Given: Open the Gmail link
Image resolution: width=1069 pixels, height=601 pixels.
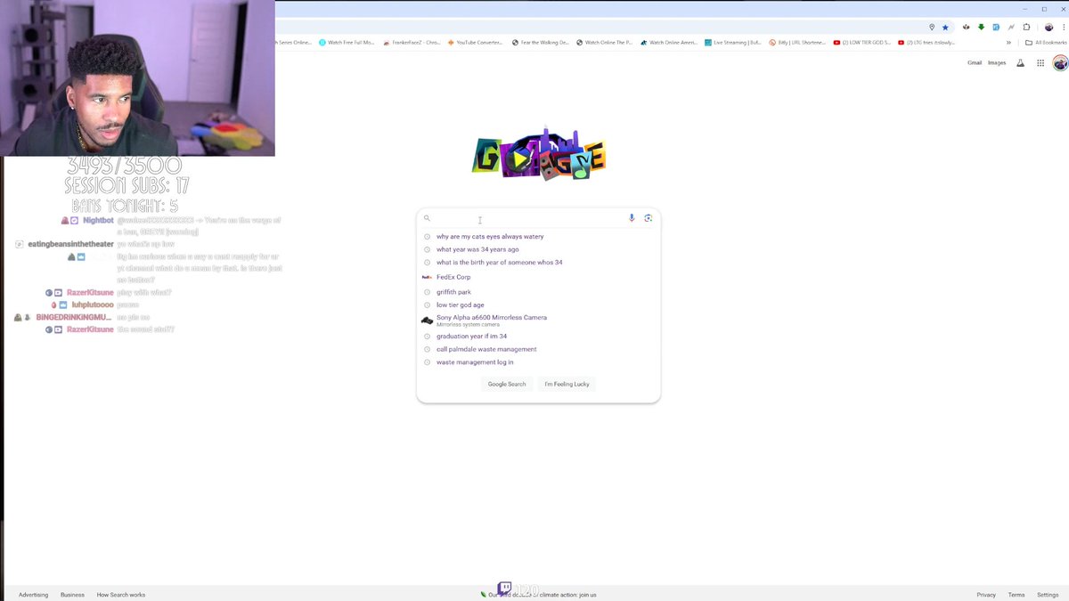Looking at the screenshot, I should pos(975,63).
